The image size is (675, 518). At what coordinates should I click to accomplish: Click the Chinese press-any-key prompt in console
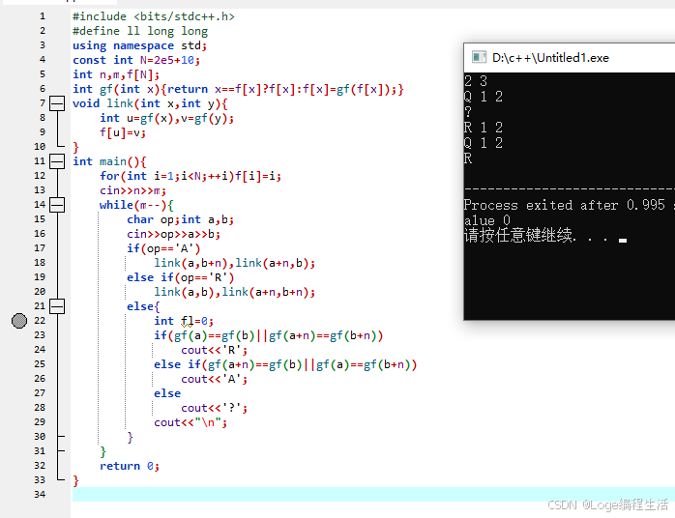click(538, 236)
